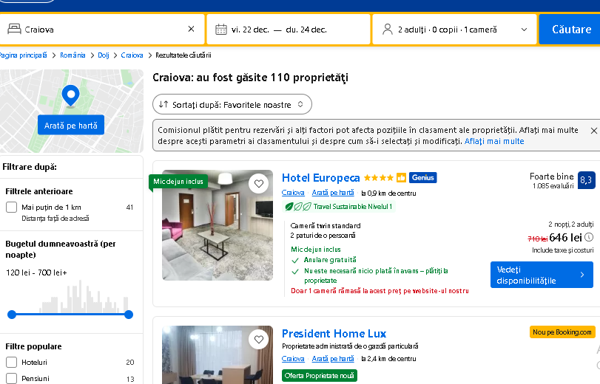Screen dimensions: 600x384
Task: Click the 710 lei crossed-out price
Action: coord(537,239)
